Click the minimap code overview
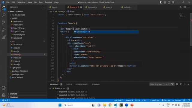The width and height of the screenshot is (192, 108). point(183,15)
